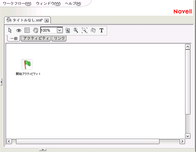Click the 開始アクティビティ 1 label
196x152 pixels.
pos(28,74)
